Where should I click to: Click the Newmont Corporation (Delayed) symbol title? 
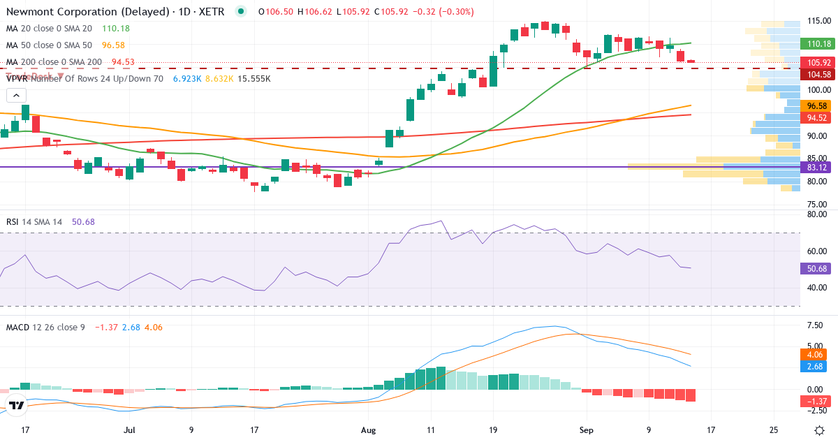(x=87, y=12)
